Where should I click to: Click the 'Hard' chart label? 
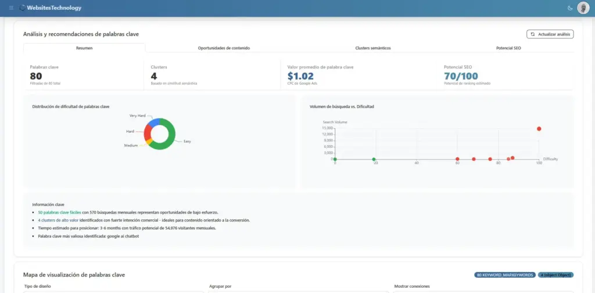coord(130,132)
